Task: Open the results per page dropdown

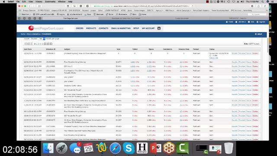Action: (x=42, y=39)
